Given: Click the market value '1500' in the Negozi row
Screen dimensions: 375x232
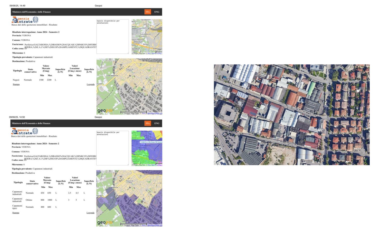Looking at the screenshot, I should pyautogui.click(x=41, y=80).
